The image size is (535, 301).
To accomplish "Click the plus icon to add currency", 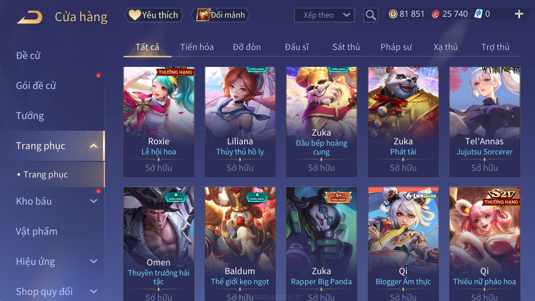I will click(519, 14).
